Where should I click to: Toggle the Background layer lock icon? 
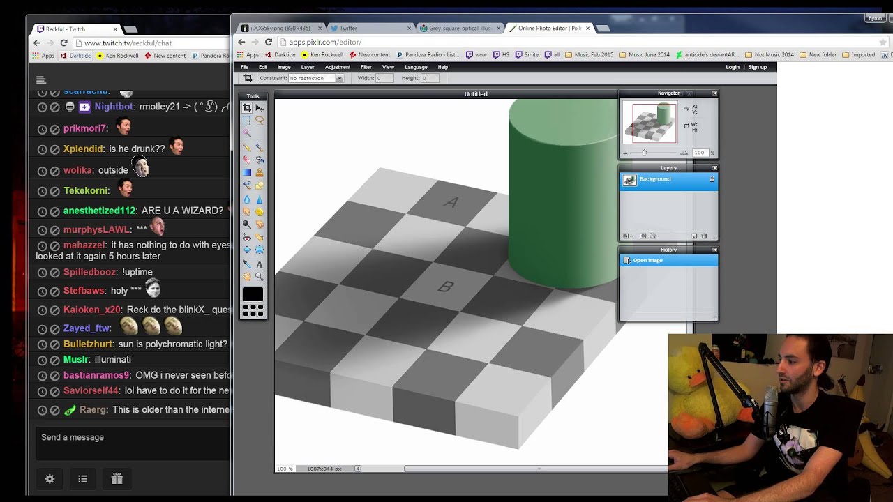click(712, 179)
